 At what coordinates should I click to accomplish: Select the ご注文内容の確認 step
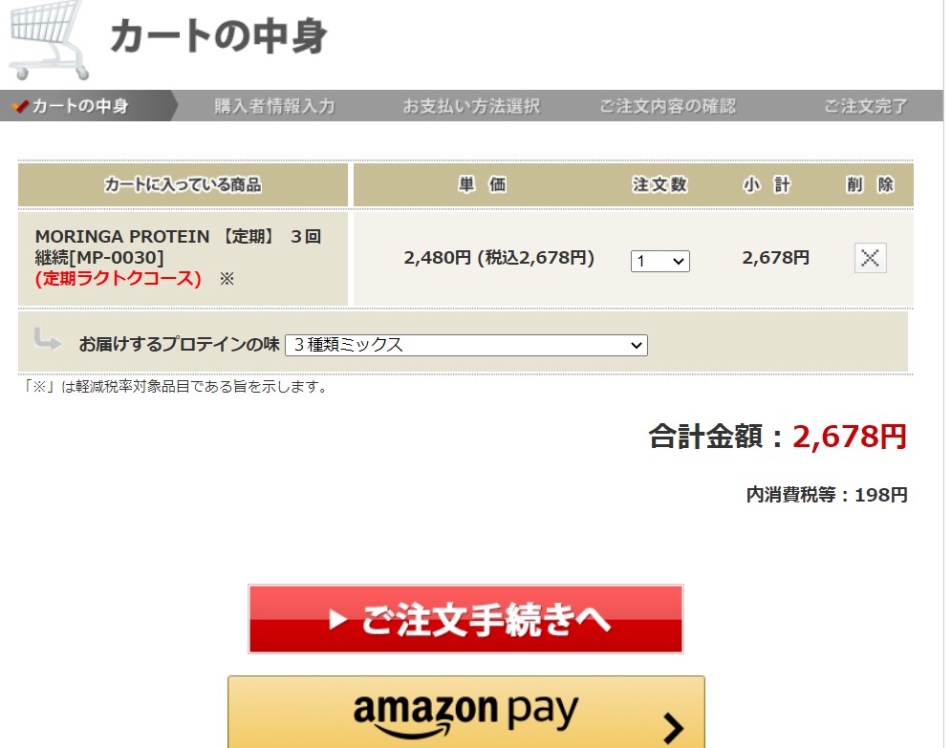click(x=668, y=106)
